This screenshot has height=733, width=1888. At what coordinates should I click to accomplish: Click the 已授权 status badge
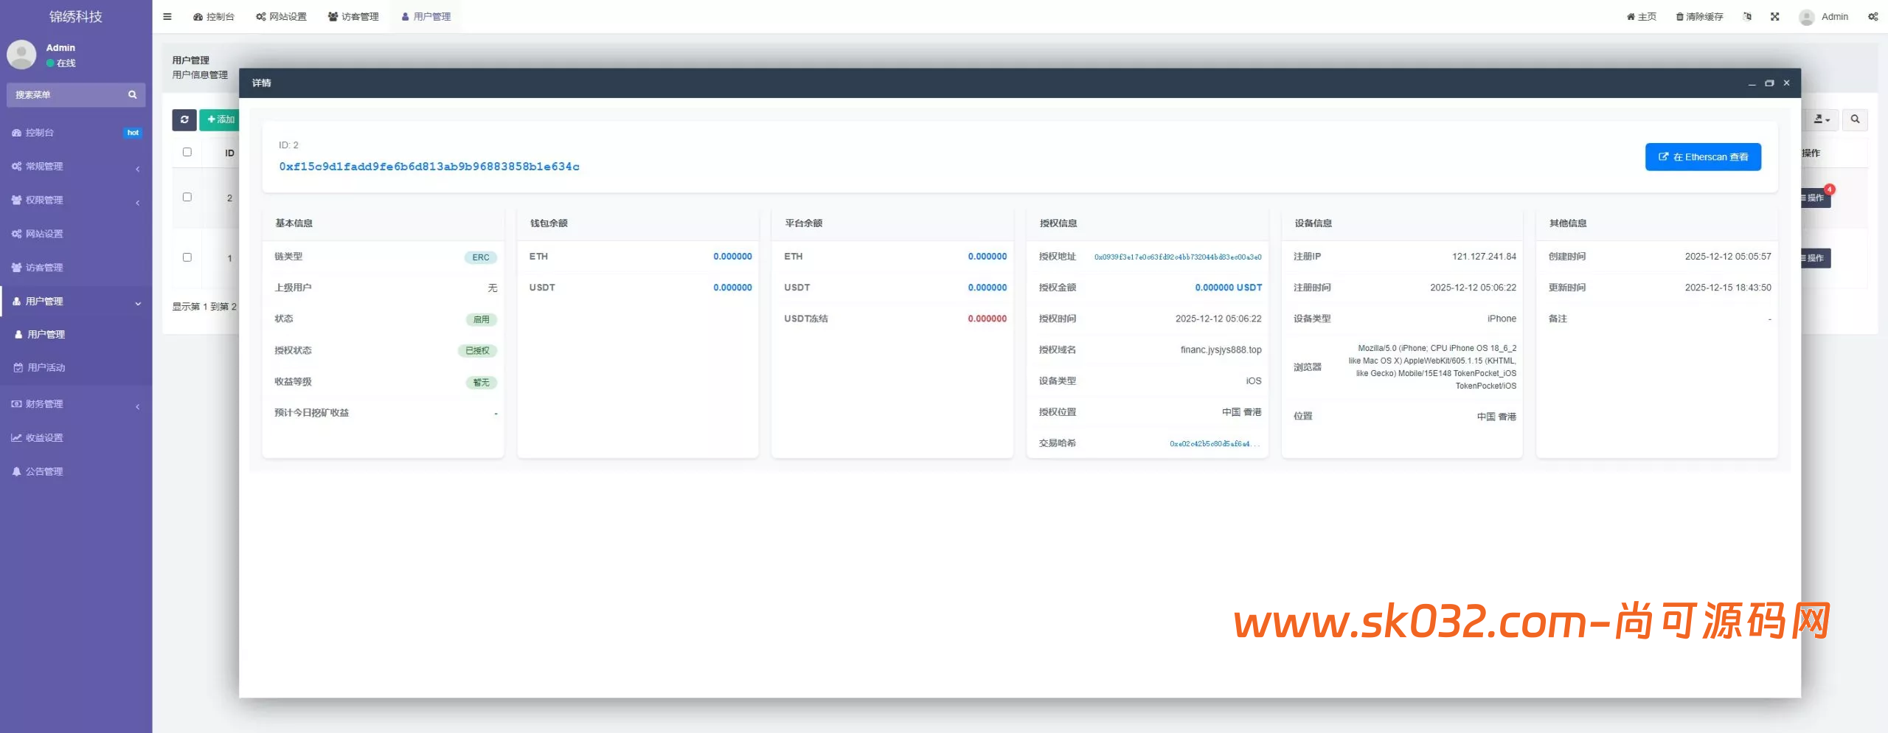(x=478, y=350)
